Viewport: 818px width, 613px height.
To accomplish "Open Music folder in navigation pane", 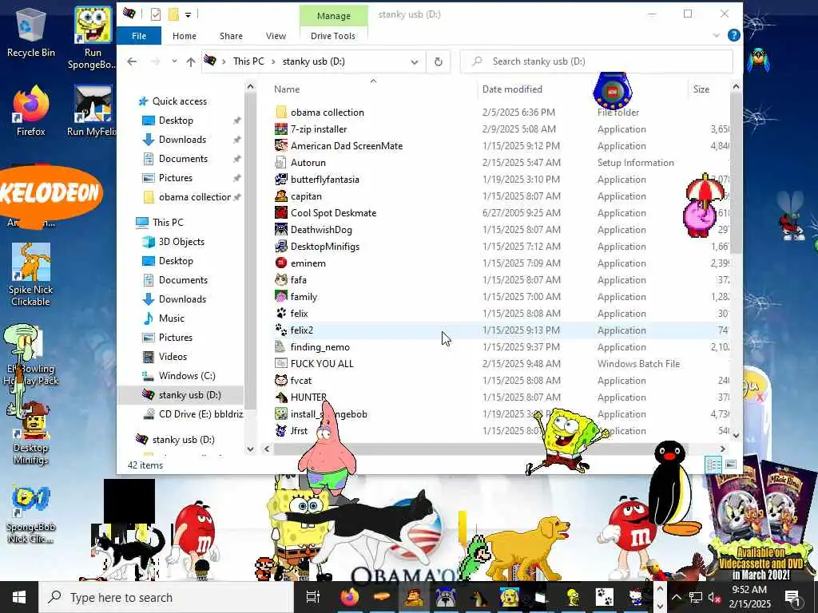I will point(172,318).
